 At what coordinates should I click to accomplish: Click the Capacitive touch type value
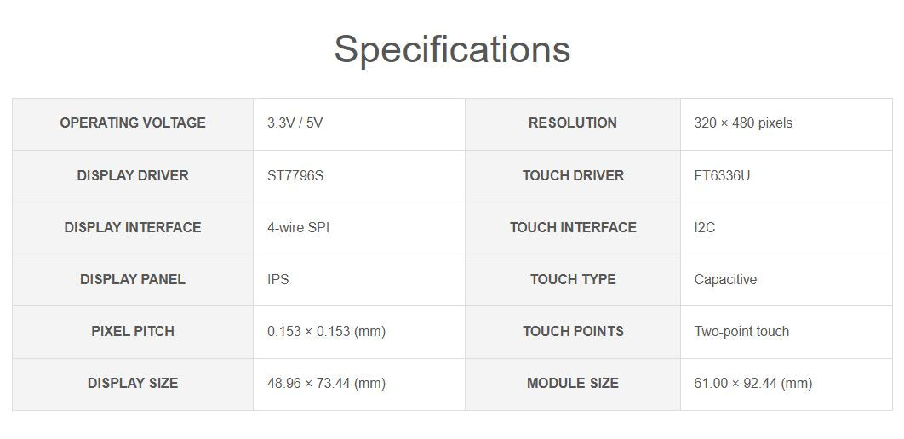pos(725,280)
